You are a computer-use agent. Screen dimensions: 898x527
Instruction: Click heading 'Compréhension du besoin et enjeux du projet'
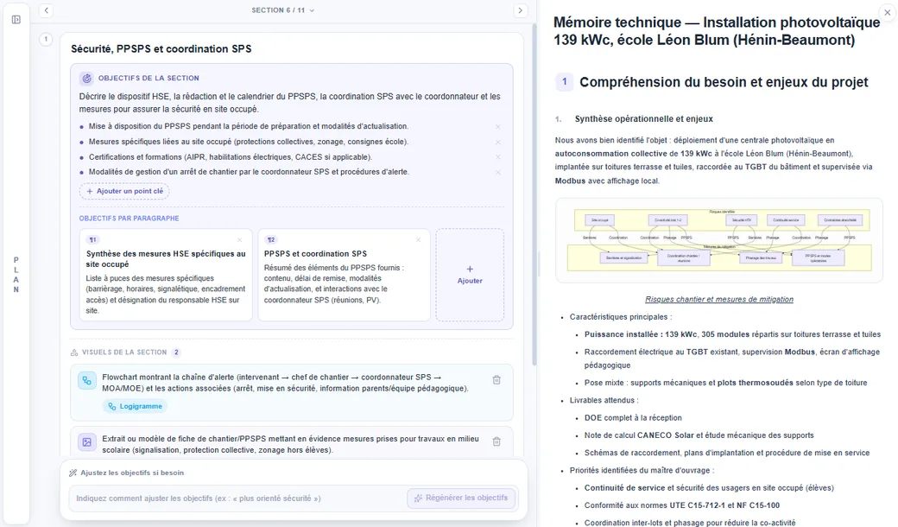pos(724,82)
